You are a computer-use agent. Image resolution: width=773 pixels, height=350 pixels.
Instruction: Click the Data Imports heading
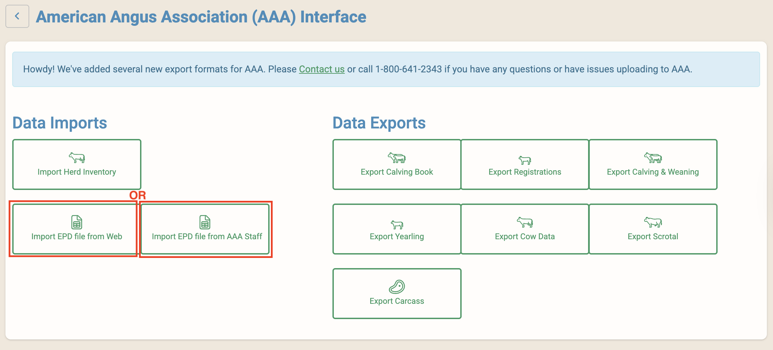60,123
